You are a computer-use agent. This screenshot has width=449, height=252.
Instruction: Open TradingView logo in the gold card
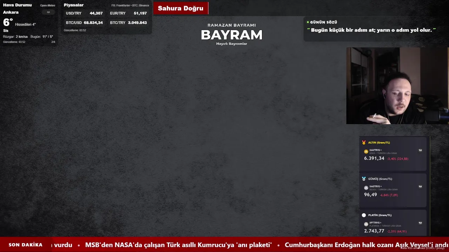[420, 150]
